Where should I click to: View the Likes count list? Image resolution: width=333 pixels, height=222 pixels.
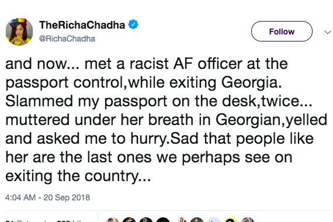[69, 221]
